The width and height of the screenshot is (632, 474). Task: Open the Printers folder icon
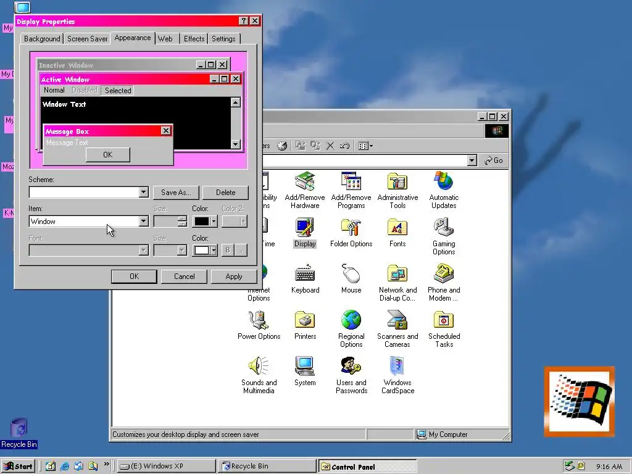click(305, 325)
